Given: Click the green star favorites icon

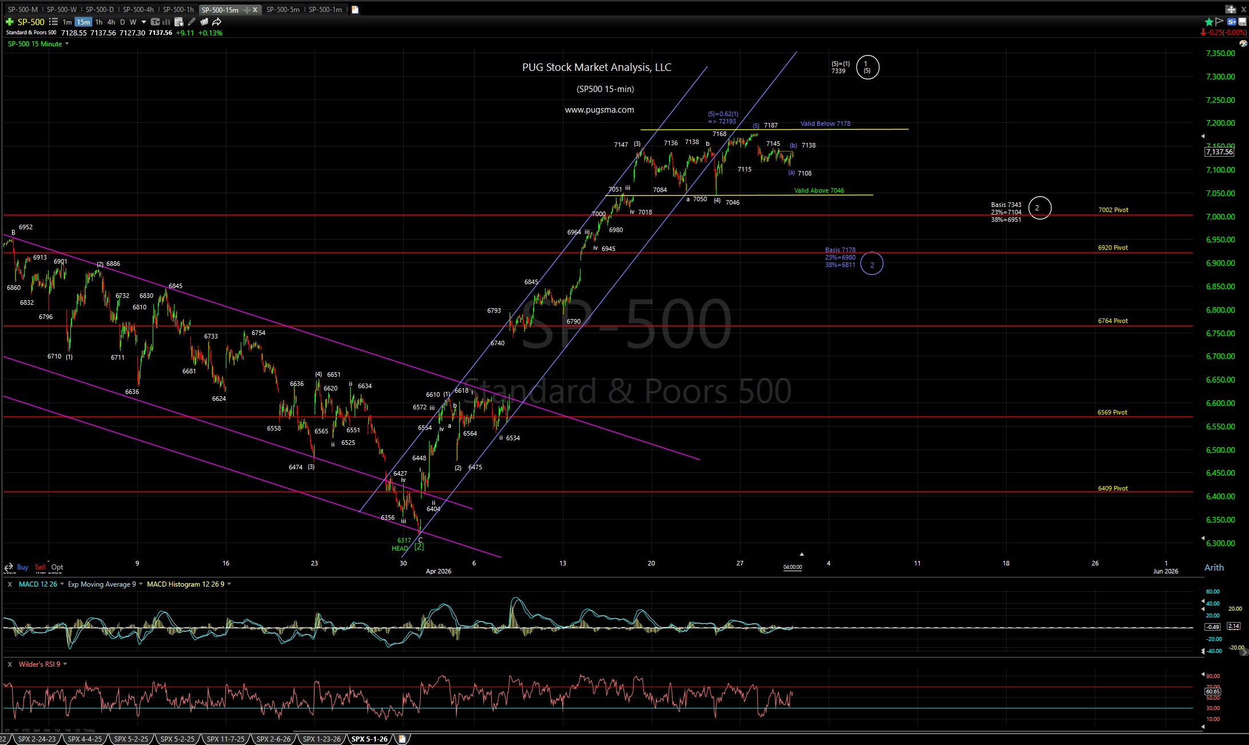Looking at the screenshot, I should (1208, 21).
